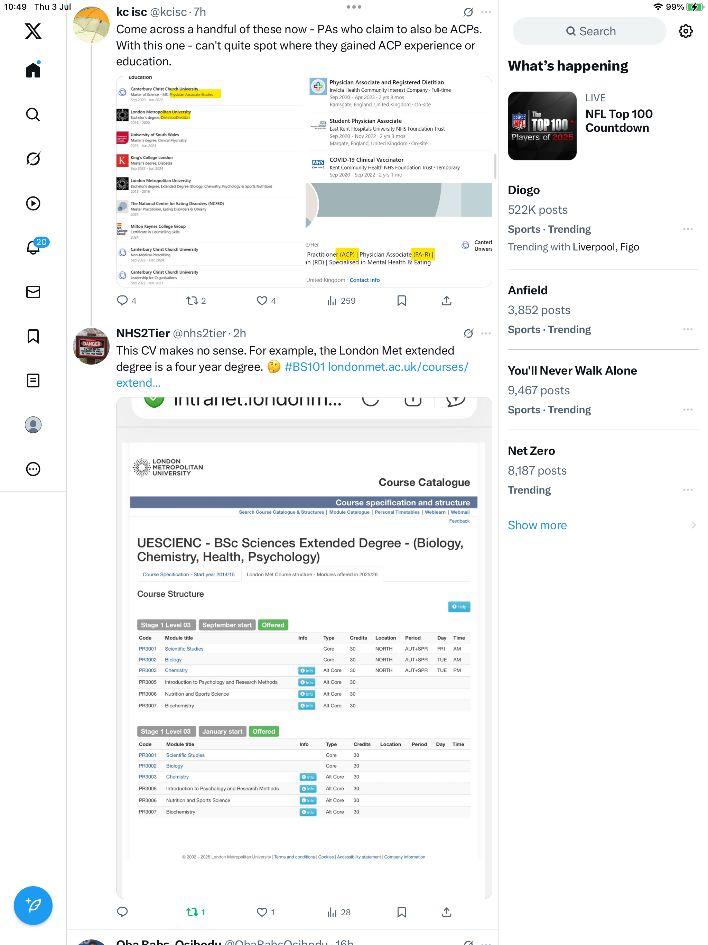Screen dimensions: 708x945
Task: Open the Net Zero trending topic
Action: (x=531, y=451)
